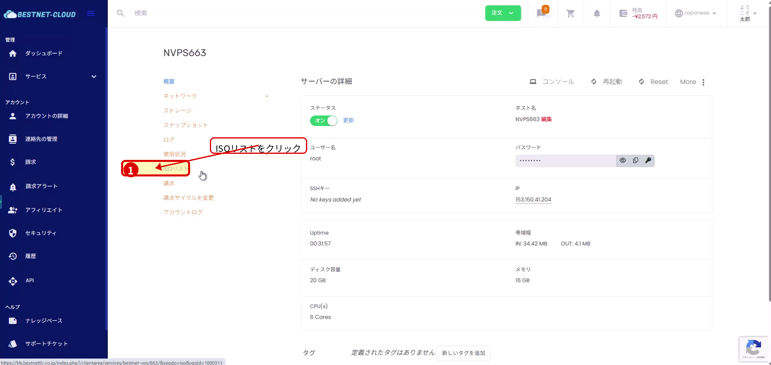Expand the ネットワーク submenu

(266, 96)
